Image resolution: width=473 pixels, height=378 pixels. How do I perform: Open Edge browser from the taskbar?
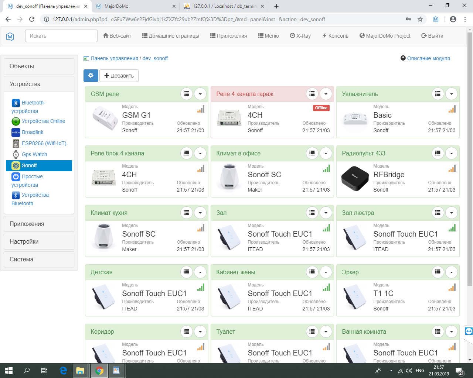63,371
